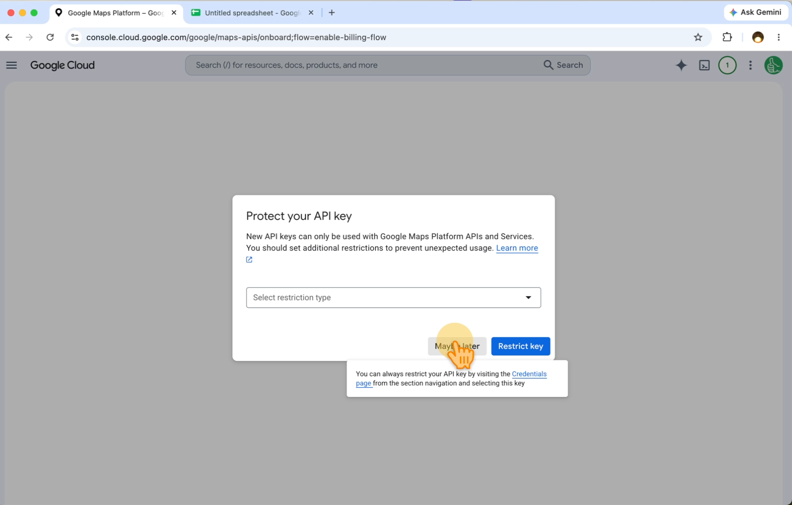Open the Learn more link
This screenshot has width=792, height=505.
click(x=517, y=248)
